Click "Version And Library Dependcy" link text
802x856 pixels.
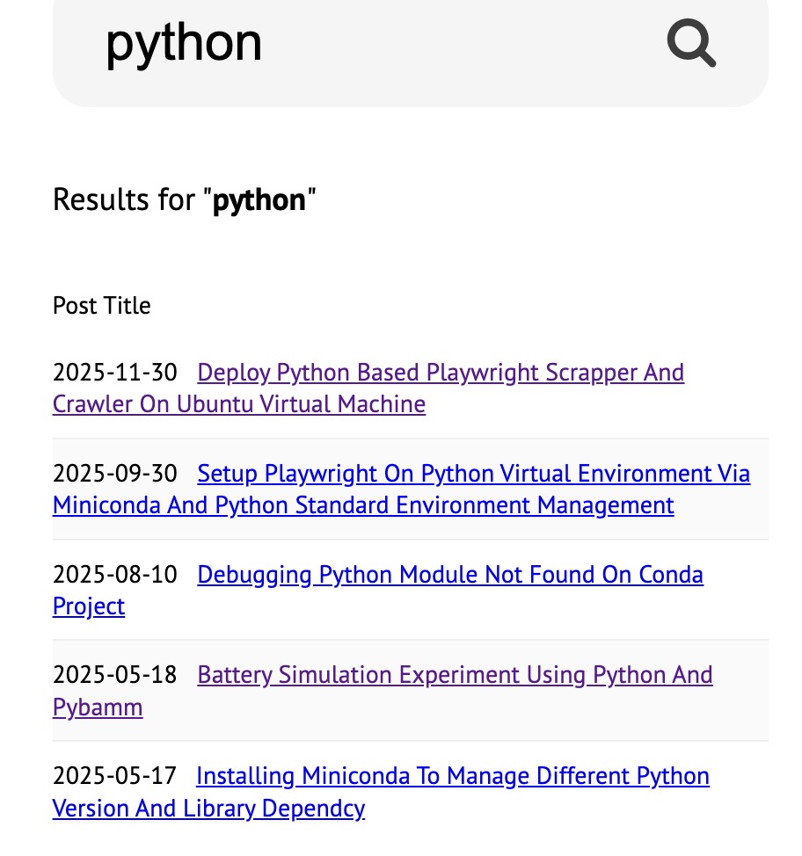(208, 809)
